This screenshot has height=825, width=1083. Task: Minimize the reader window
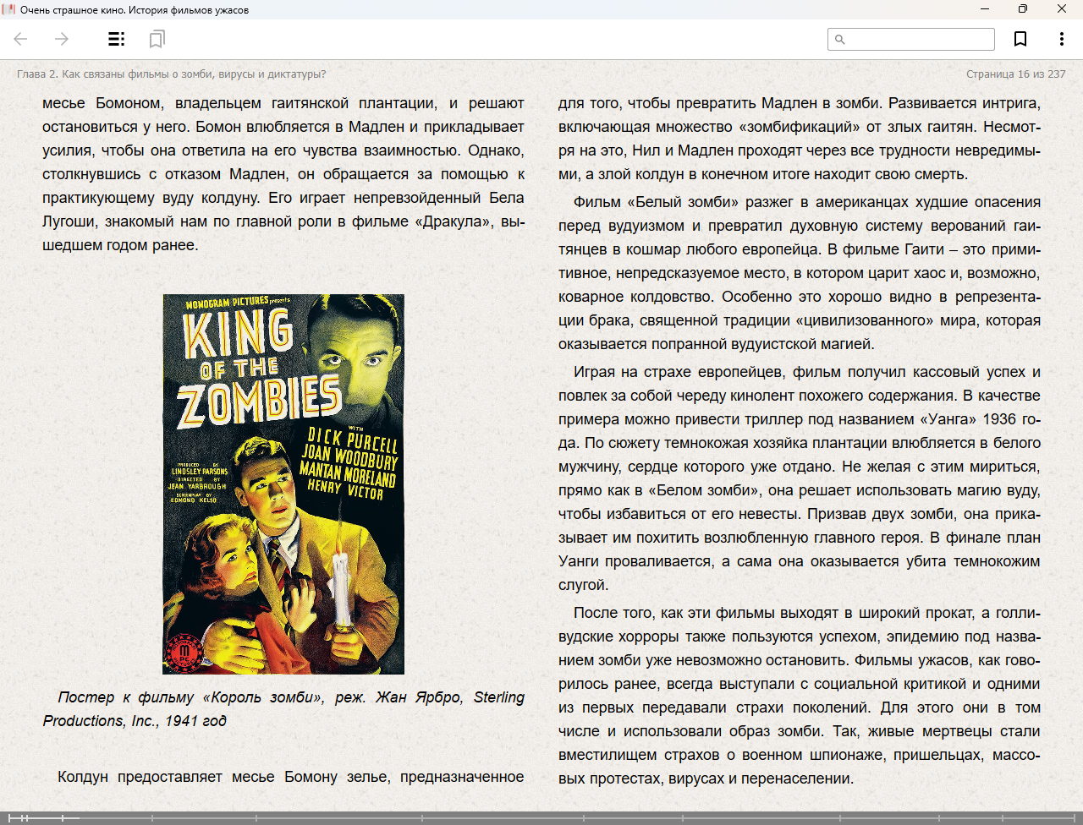pyautogui.click(x=985, y=9)
